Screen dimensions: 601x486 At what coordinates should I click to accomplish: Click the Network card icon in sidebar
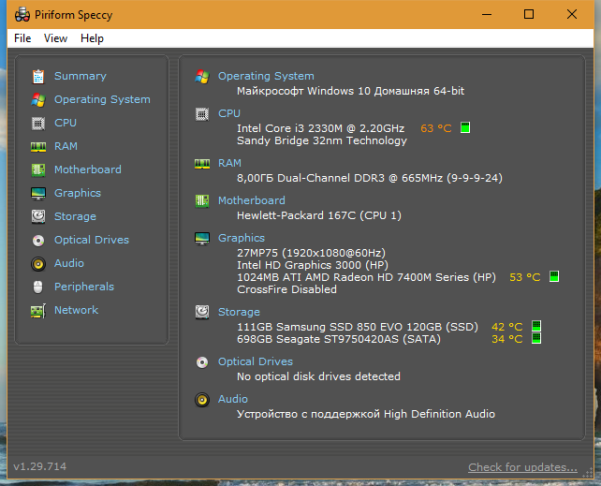click(x=38, y=311)
